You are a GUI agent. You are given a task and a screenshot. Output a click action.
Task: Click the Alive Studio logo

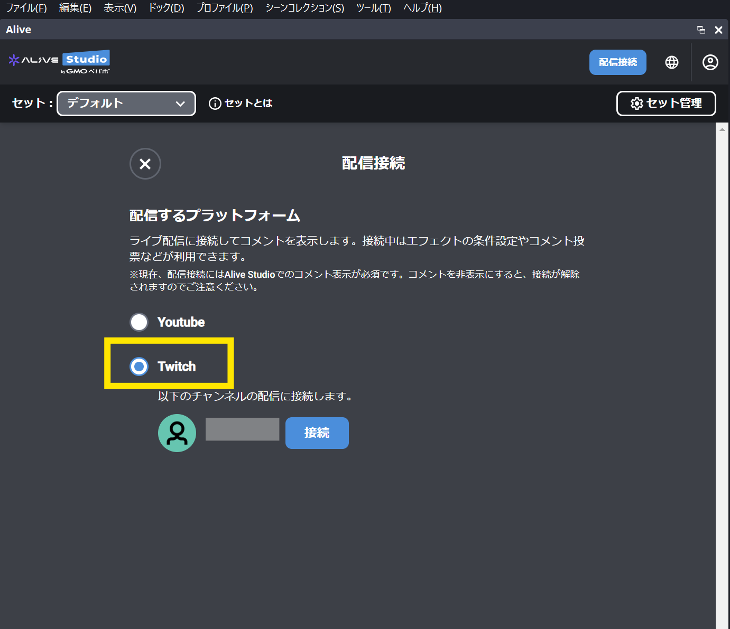click(59, 62)
